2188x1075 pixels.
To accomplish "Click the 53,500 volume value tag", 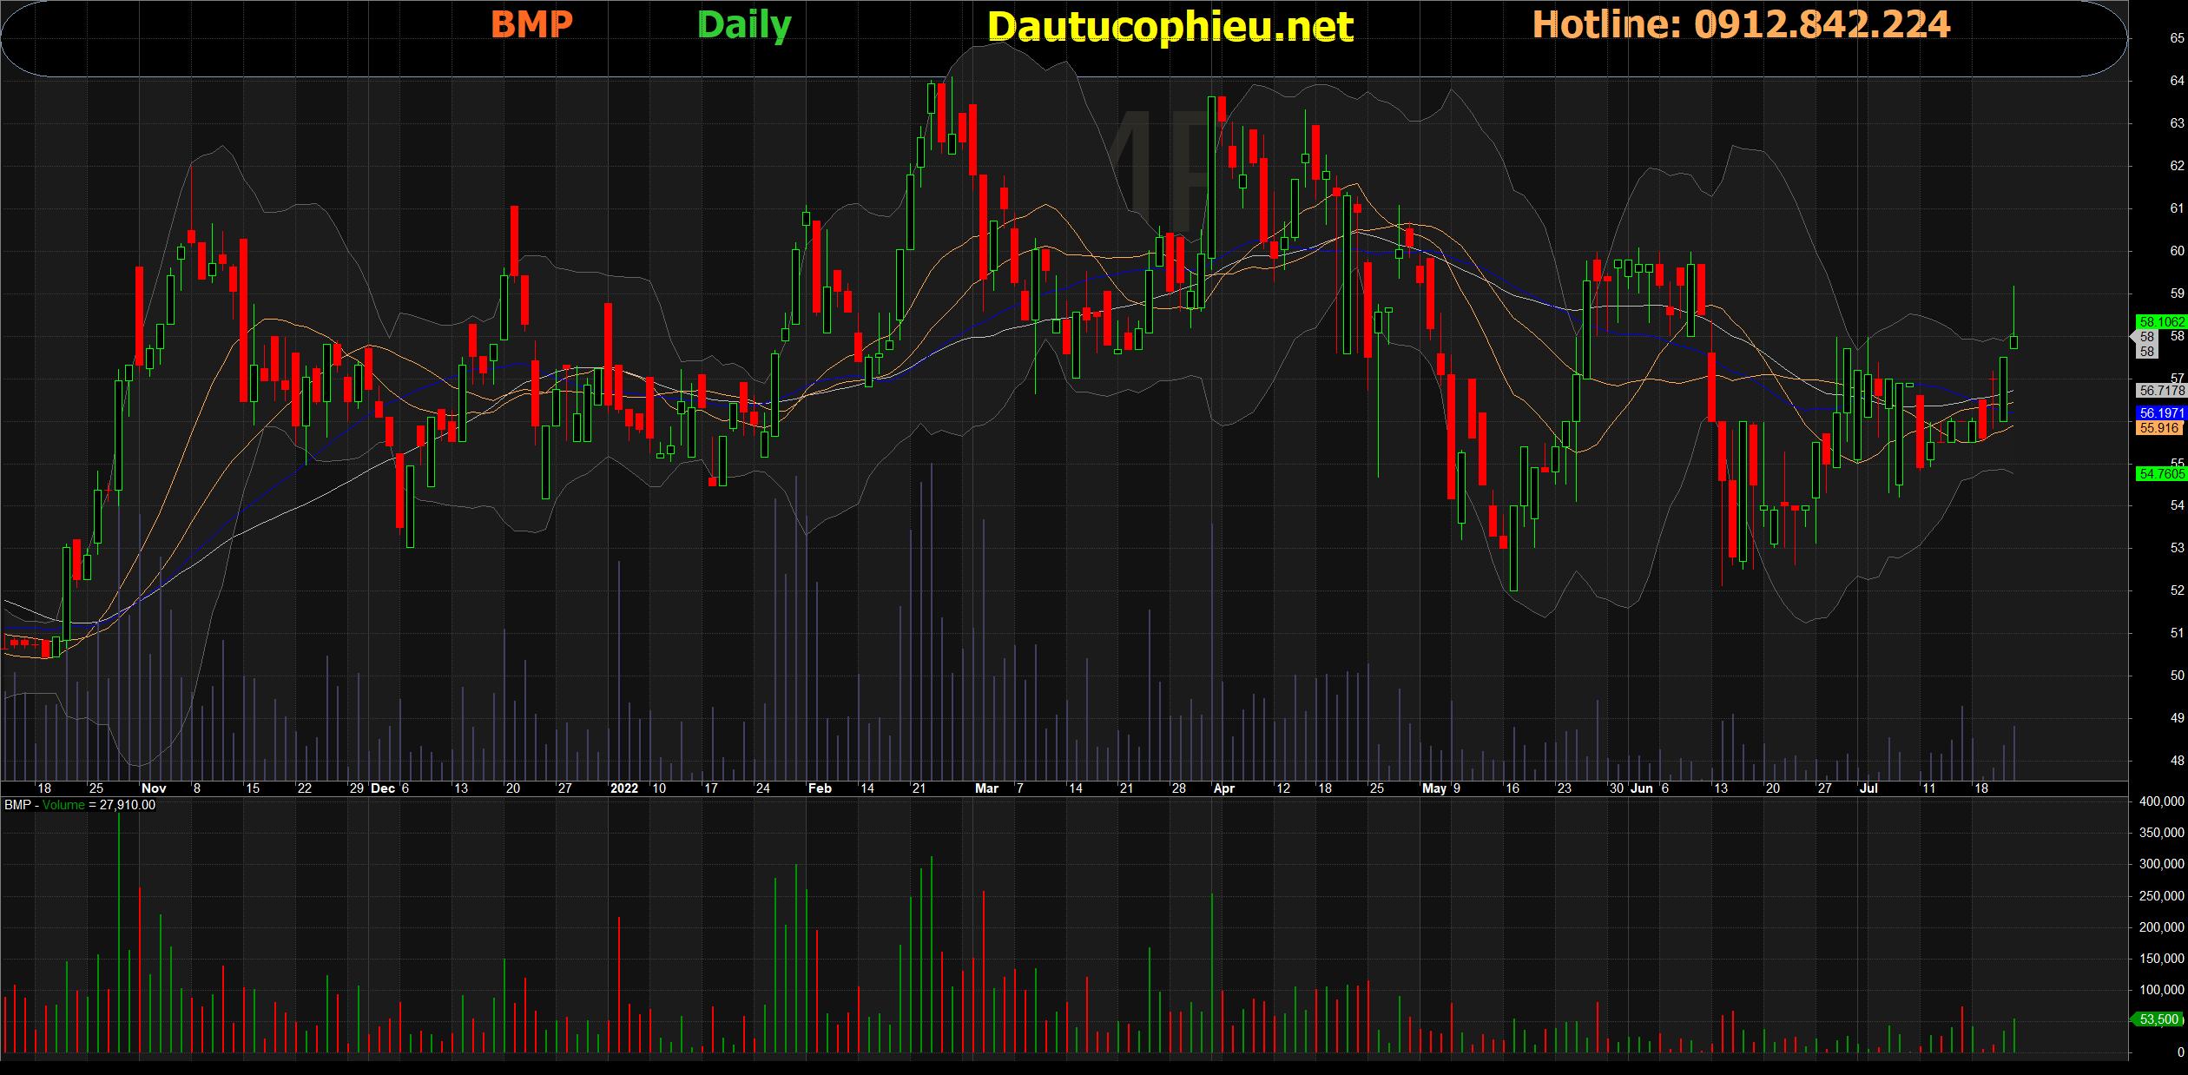I will (x=2158, y=1019).
